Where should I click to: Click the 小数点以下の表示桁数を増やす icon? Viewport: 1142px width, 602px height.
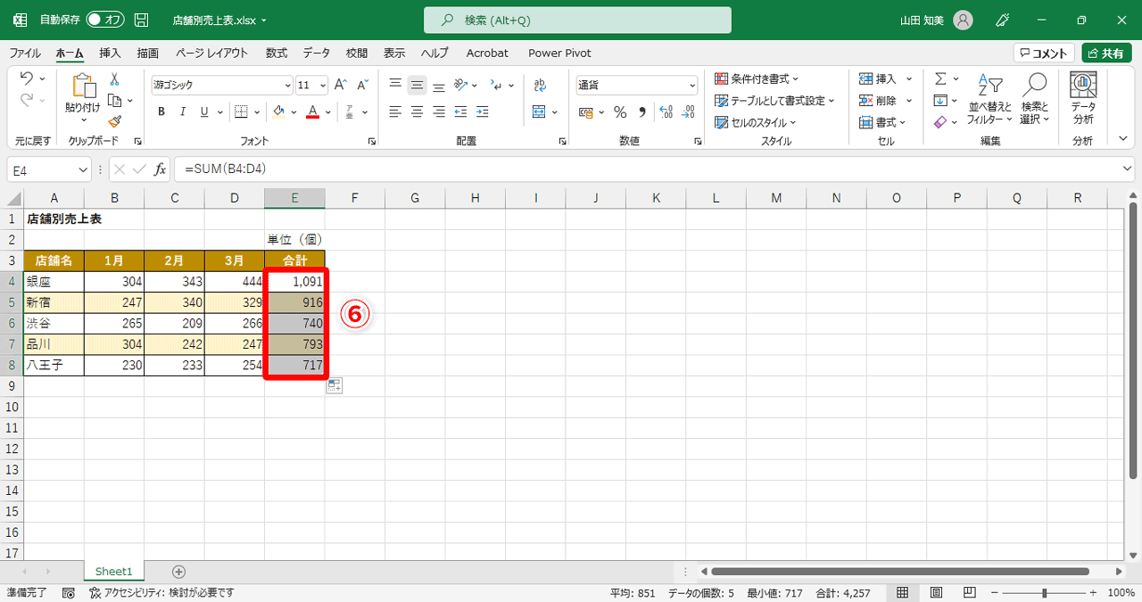click(665, 111)
